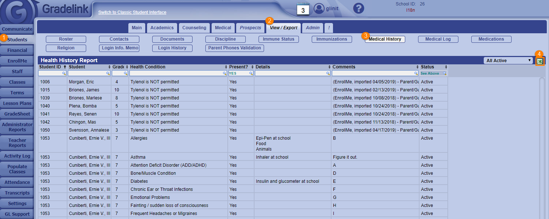Click the Immunizations button
549x219 pixels.
[x=332, y=39]
